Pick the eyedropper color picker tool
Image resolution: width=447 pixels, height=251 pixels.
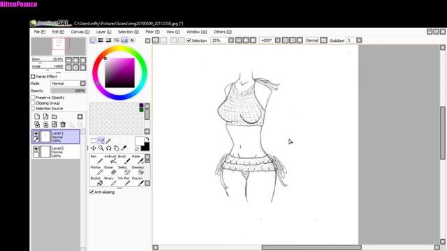click(x=124, y=148)
